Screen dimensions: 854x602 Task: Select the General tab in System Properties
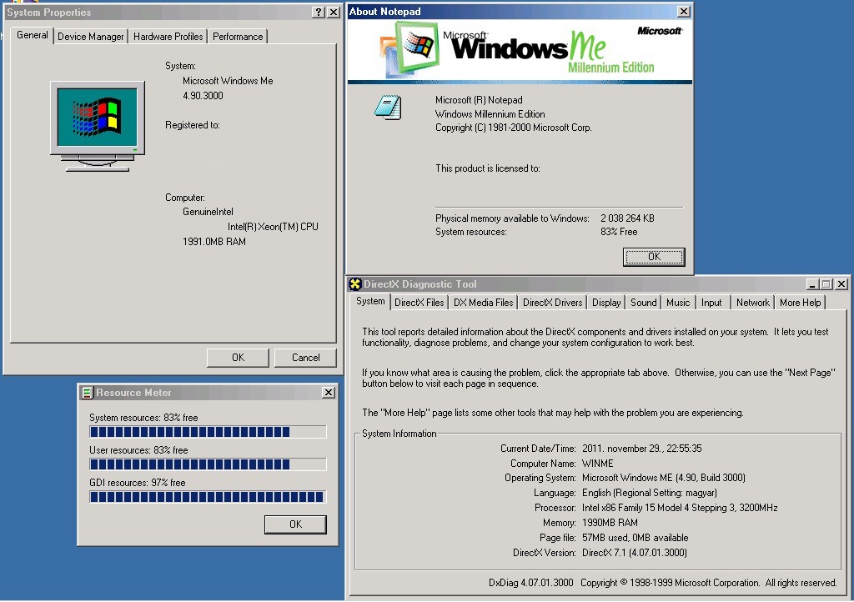pyautogui.click(x=33, y=35)
